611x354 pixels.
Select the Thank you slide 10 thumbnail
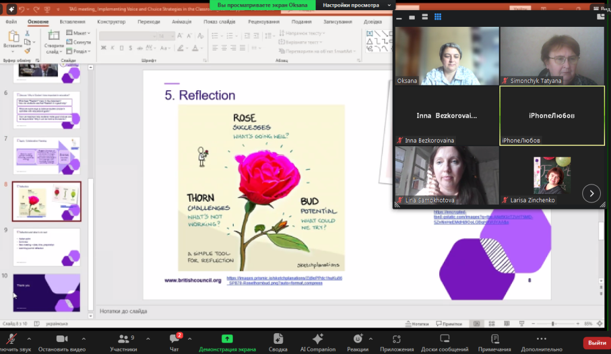point(47,293)
